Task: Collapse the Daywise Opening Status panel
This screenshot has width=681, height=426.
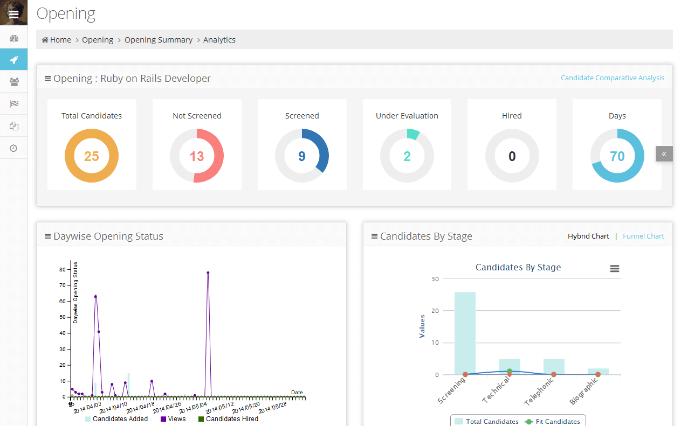Action: (47, 236)
